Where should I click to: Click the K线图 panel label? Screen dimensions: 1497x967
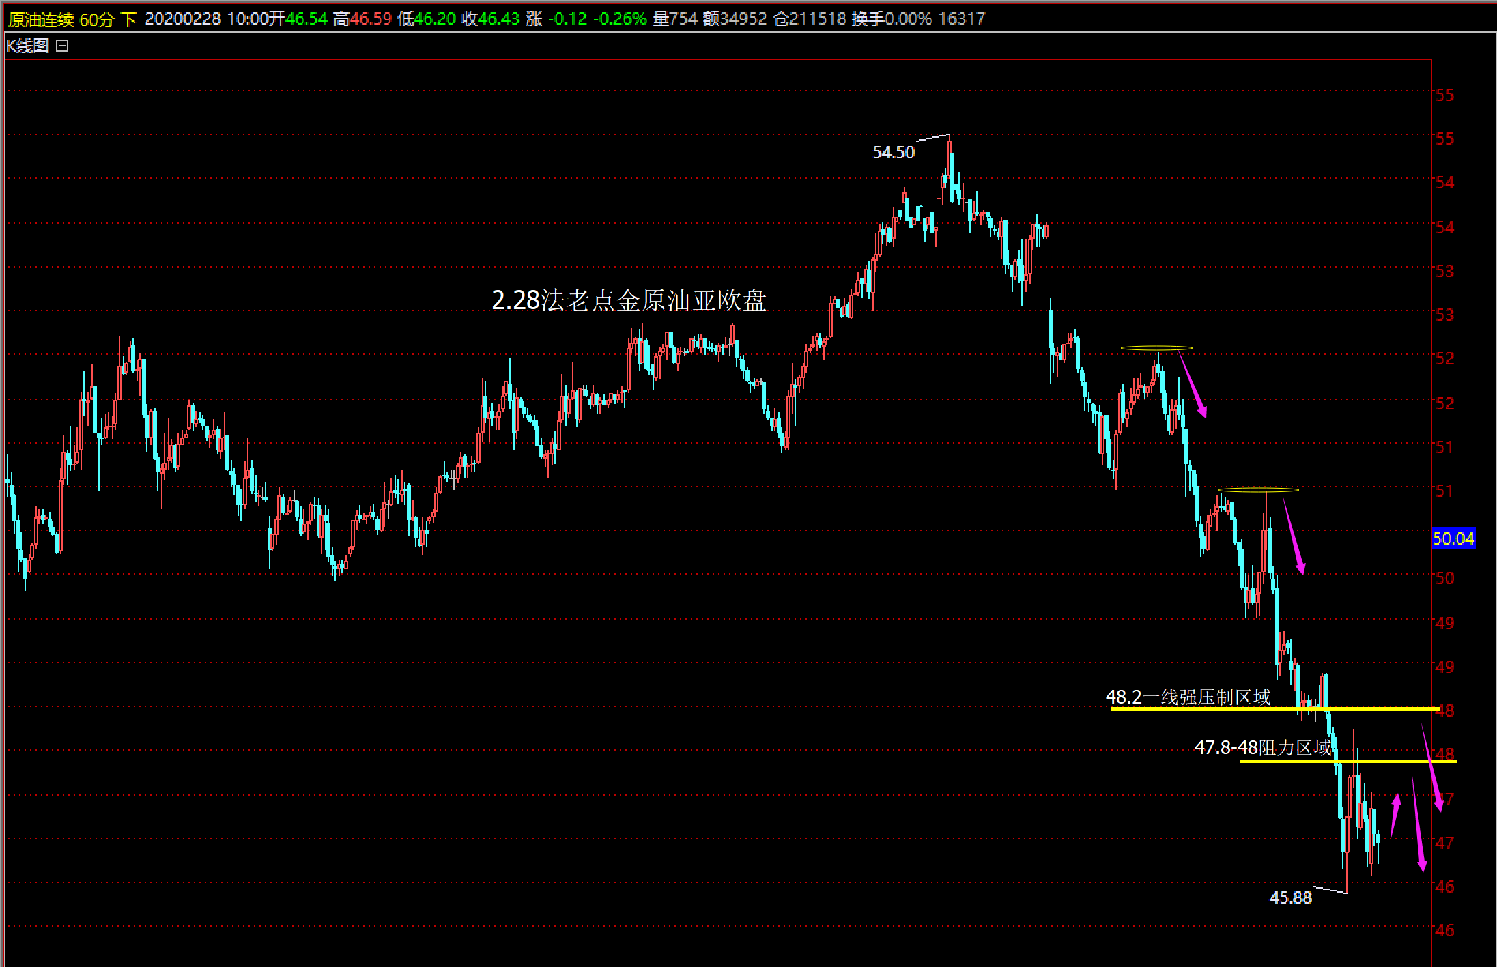27,46
